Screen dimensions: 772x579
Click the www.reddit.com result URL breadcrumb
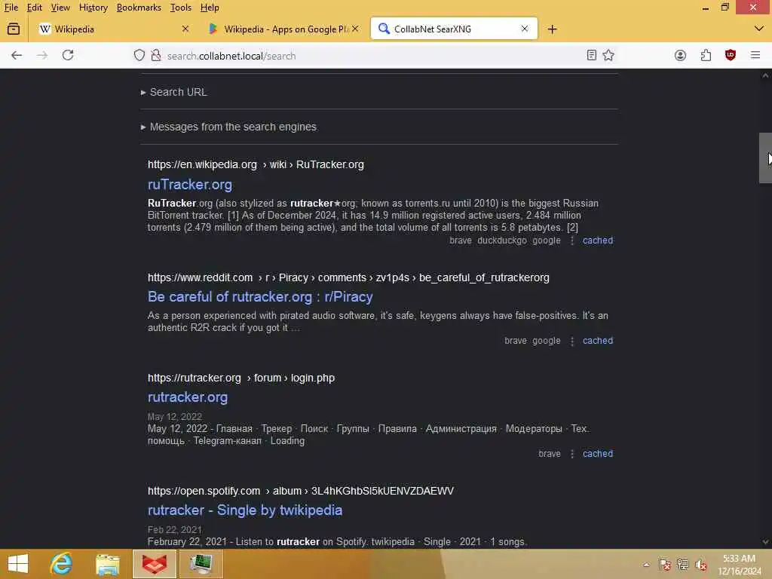pos(348,277)
